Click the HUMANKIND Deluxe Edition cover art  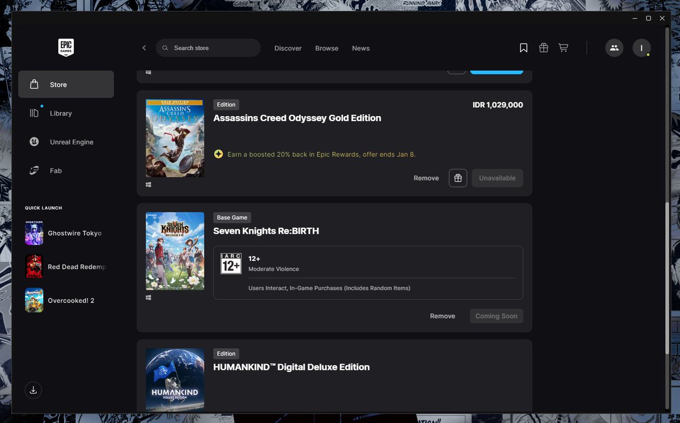(175, 379)
